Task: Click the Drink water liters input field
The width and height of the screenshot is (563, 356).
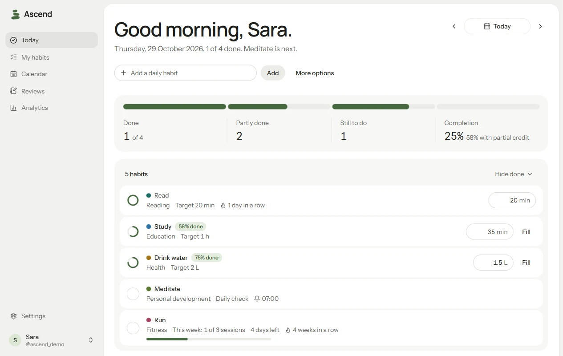Action: (x=493, y=263)
